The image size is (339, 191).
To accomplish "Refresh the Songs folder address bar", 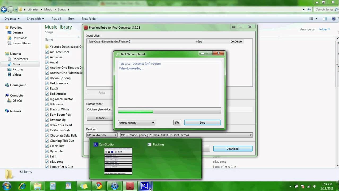I will 309,10.
